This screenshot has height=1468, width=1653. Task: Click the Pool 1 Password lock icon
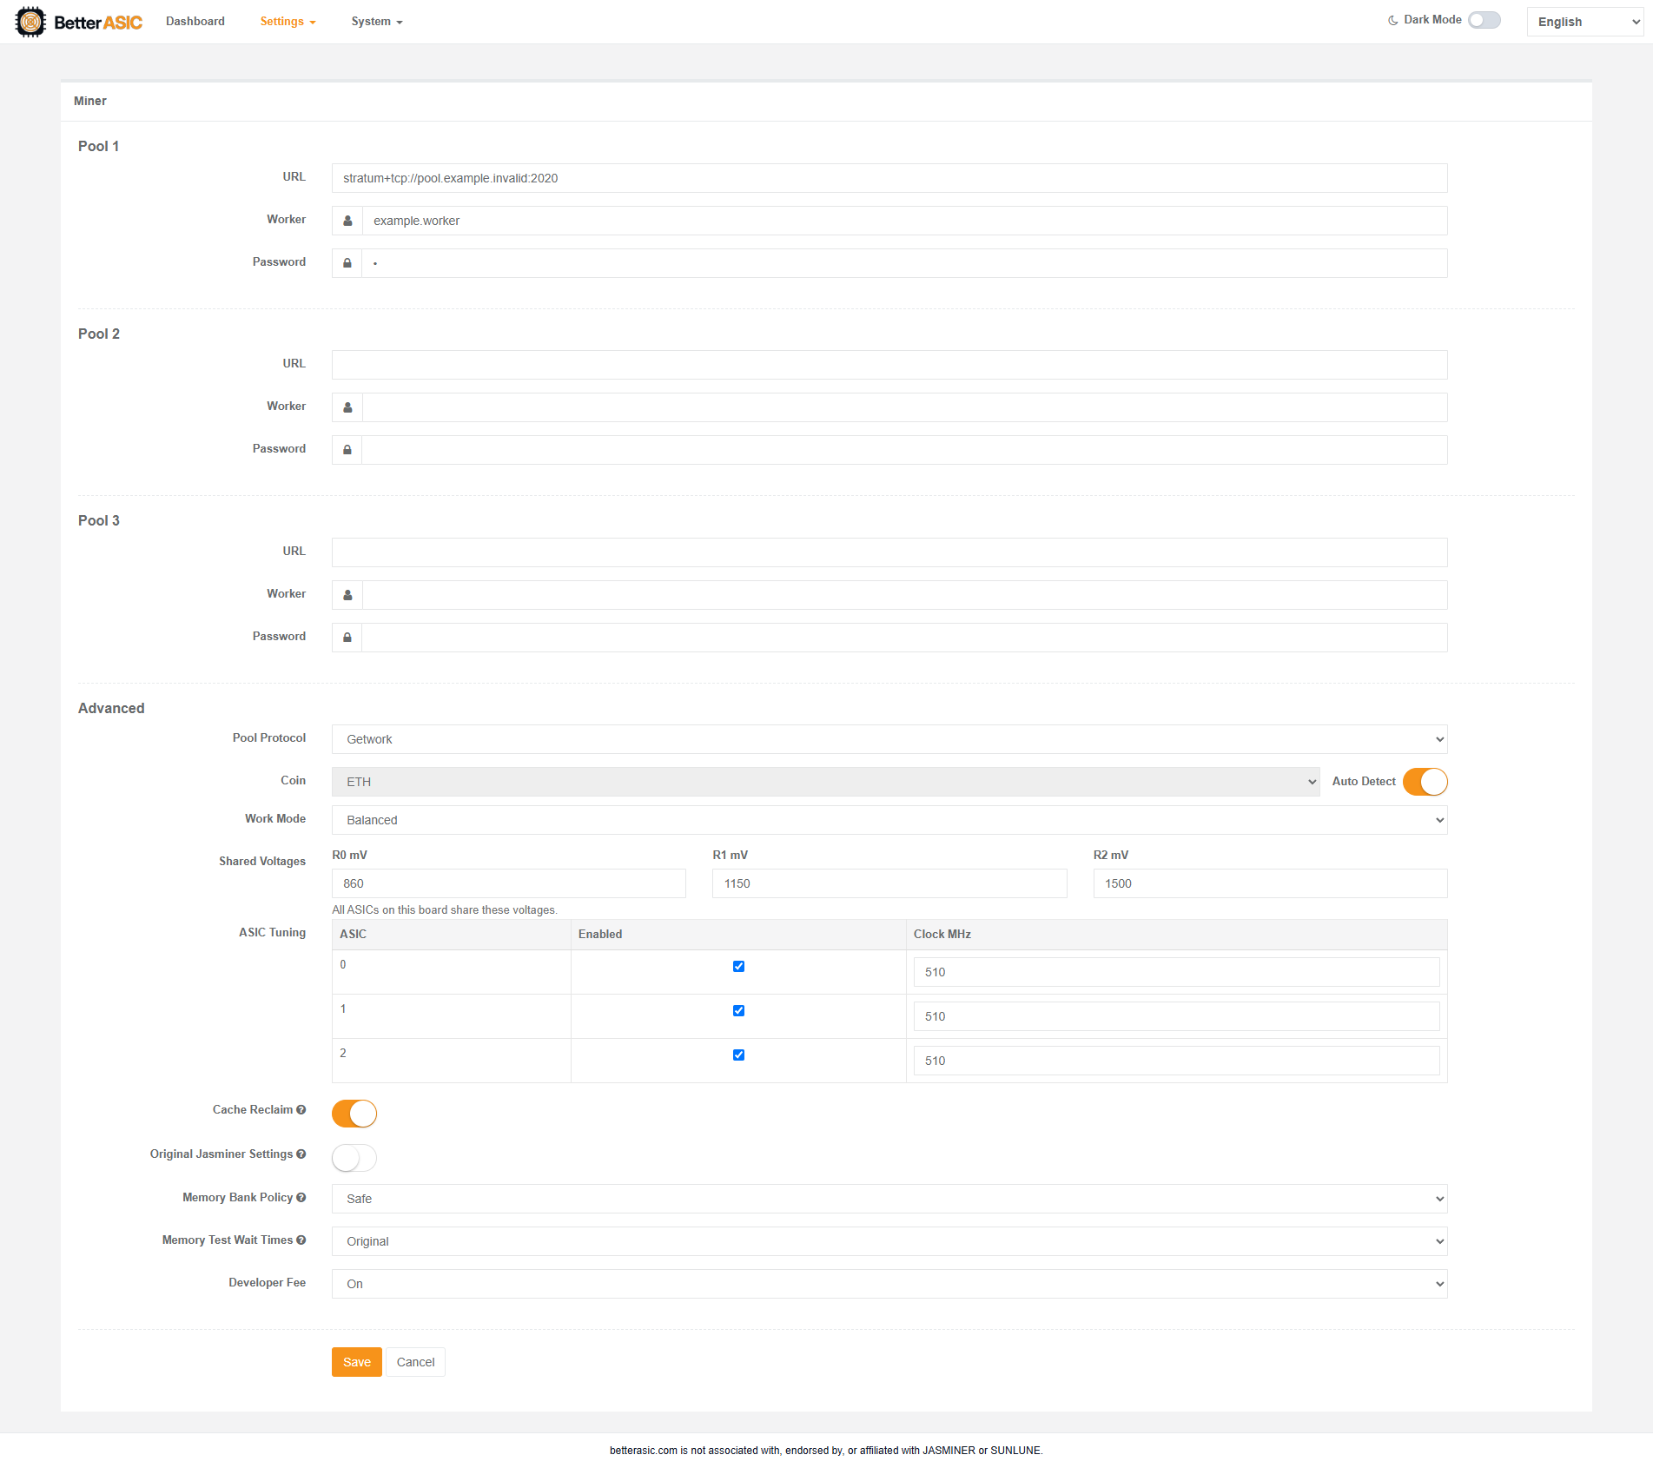(x=347, y=263)
